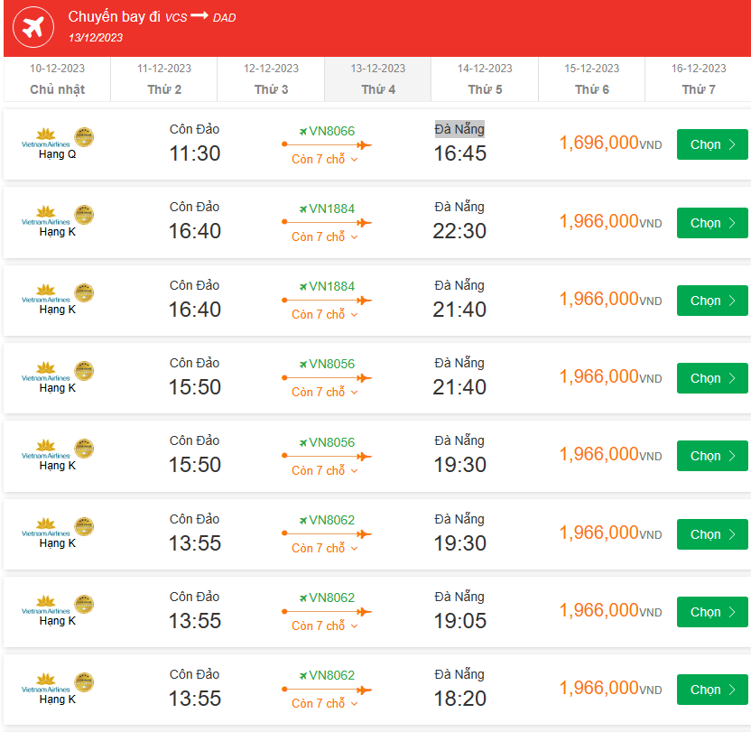
Task: Open "Còn 7 chỗ" dropdown on the flight arriving 18:20
Action: pyautogui.click(x=325, y=704)
